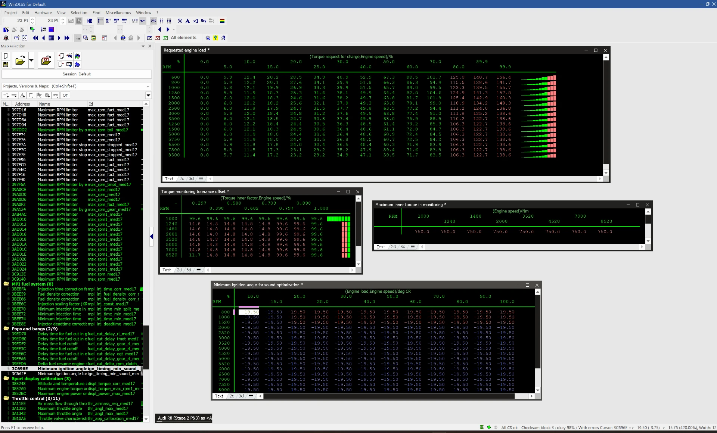The height and width of the screenshot is (433, 717).
Task: Sort list by the Address column header
Action: click(24, 104)
